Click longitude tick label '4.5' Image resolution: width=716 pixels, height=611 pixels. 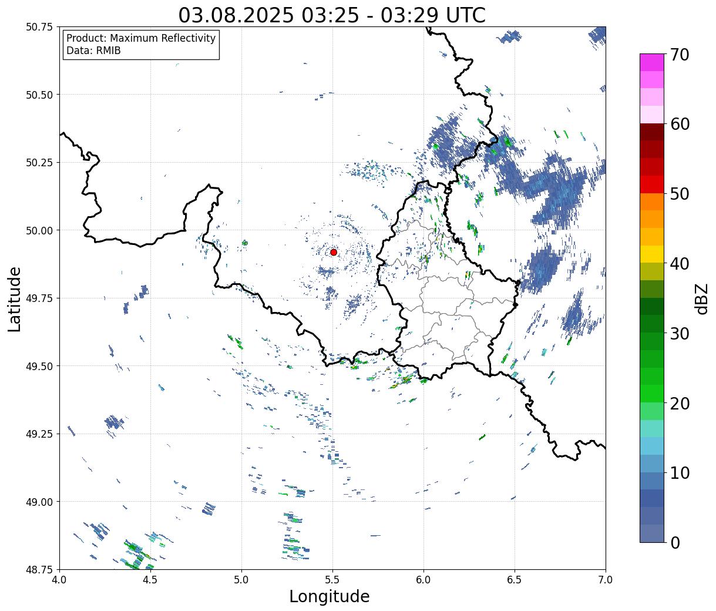tap(150, 580)
